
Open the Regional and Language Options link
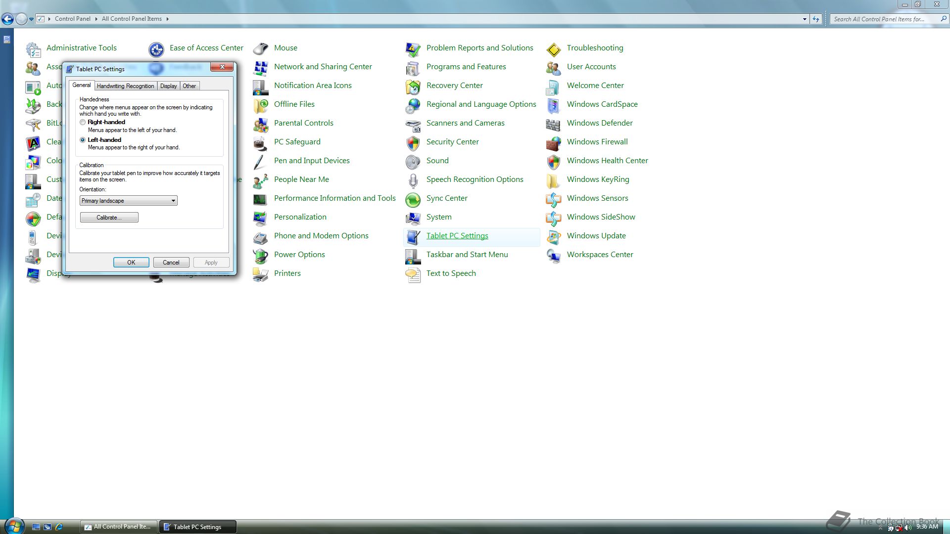pos(481,104)
